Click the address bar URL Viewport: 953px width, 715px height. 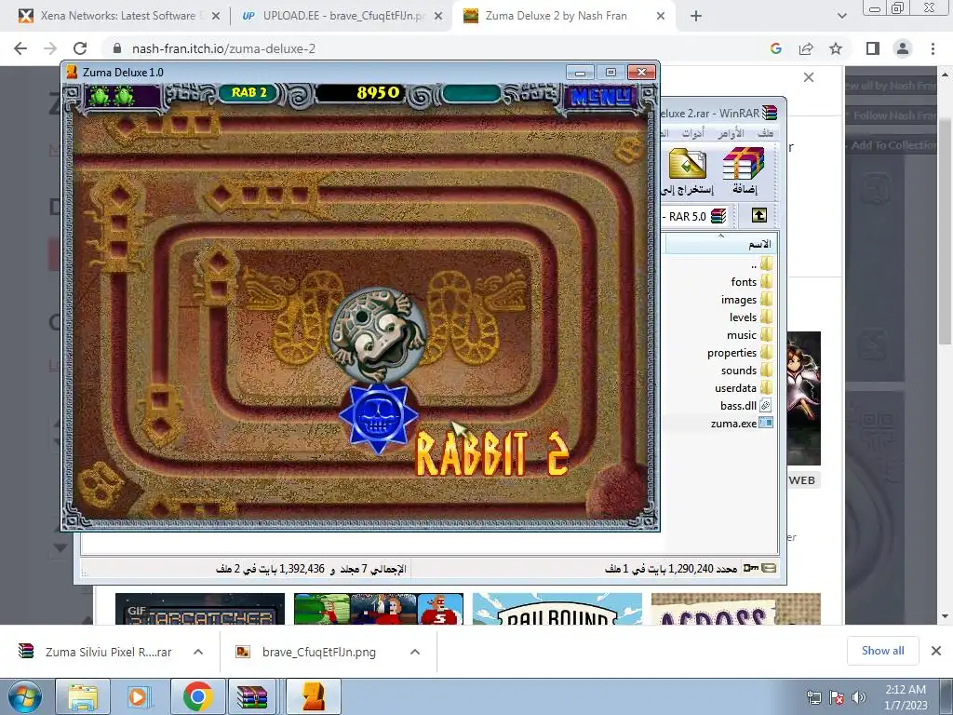[223, 48]
